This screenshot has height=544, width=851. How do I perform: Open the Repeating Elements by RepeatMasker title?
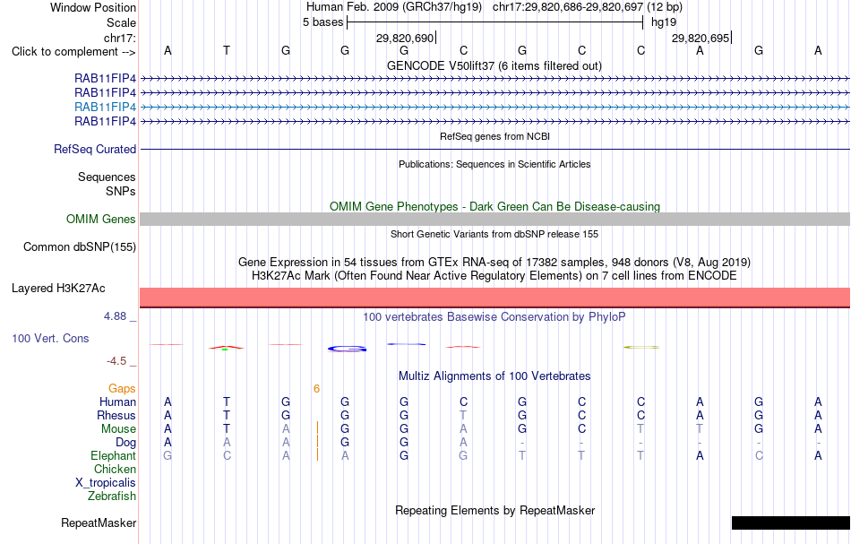coord(494,510)
